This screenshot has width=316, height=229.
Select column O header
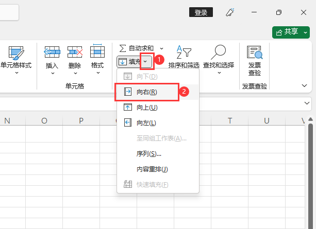(44, 121)
